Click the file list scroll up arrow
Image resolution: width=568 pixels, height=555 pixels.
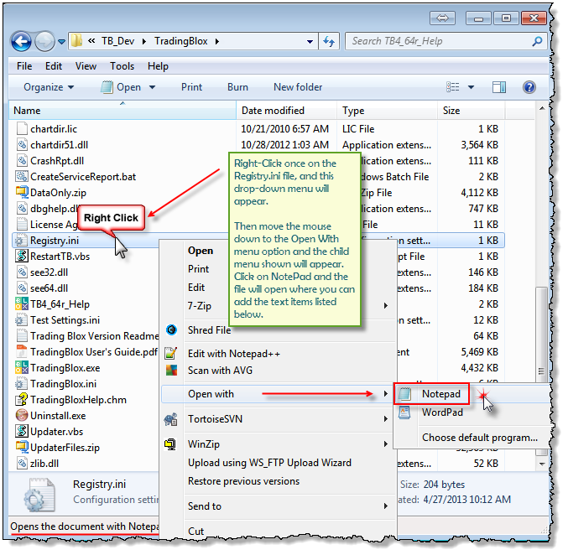pyautogui.click(x=541, y=109)
